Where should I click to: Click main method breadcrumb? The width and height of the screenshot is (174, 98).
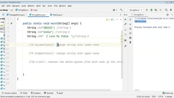click(34, 10)
